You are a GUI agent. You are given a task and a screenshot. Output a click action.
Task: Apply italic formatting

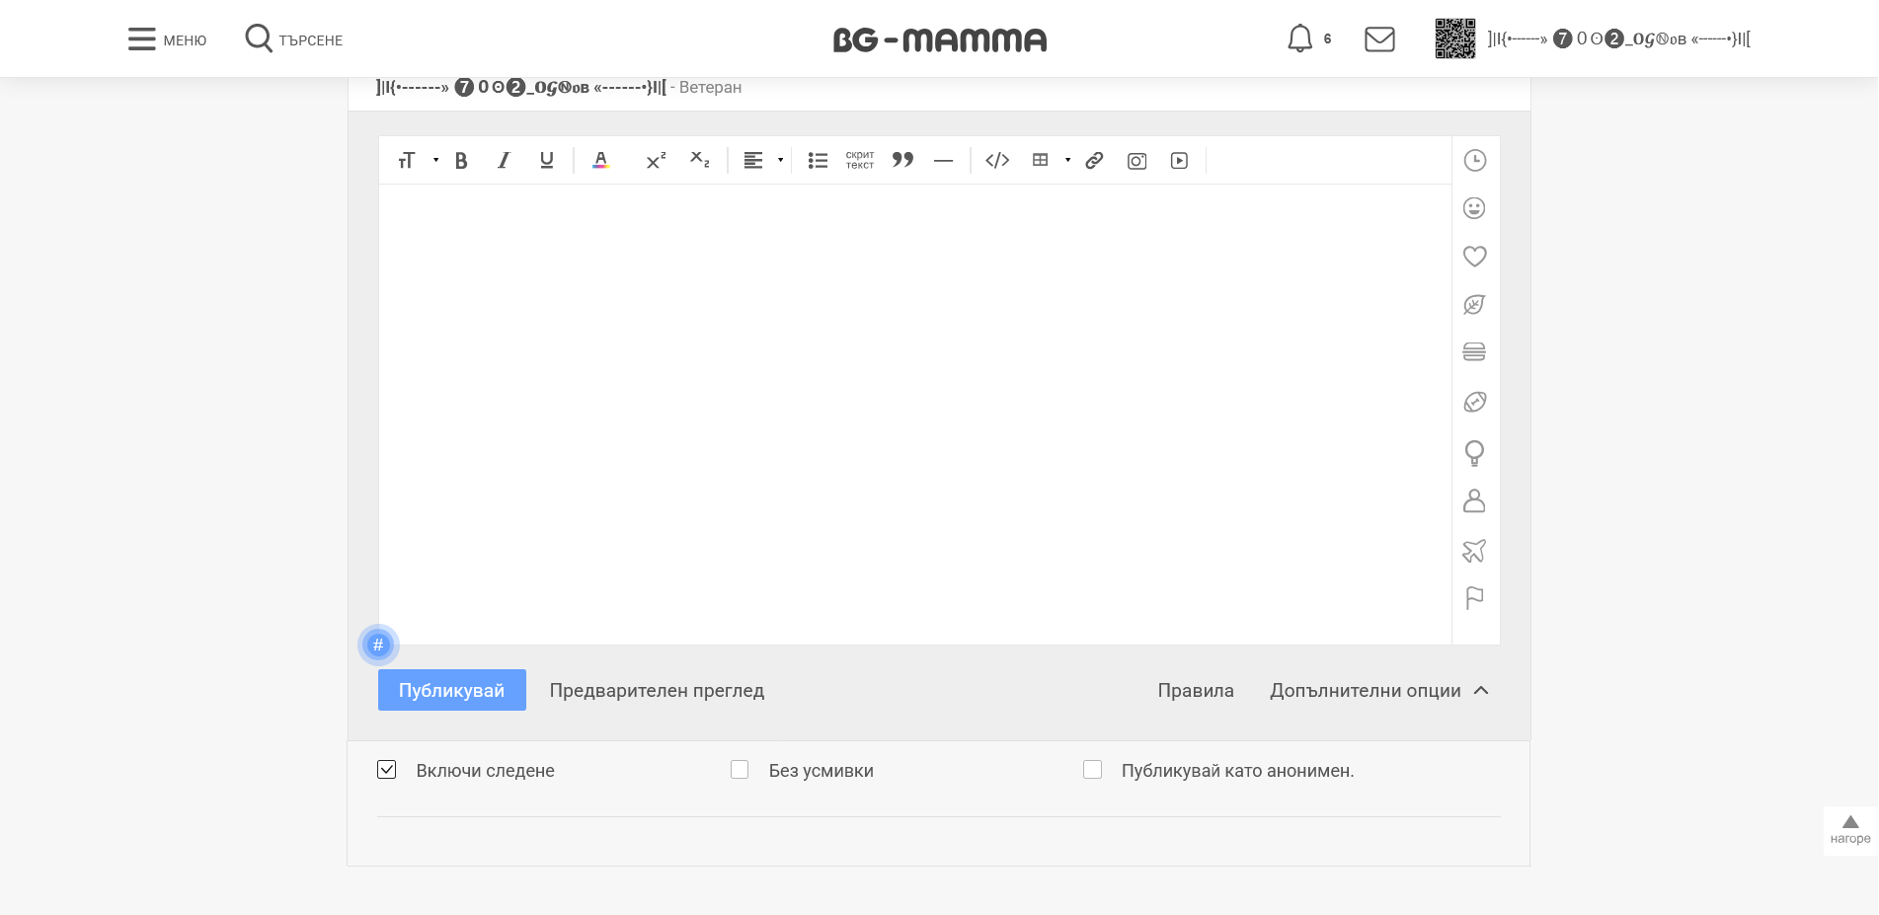[504, 161]
